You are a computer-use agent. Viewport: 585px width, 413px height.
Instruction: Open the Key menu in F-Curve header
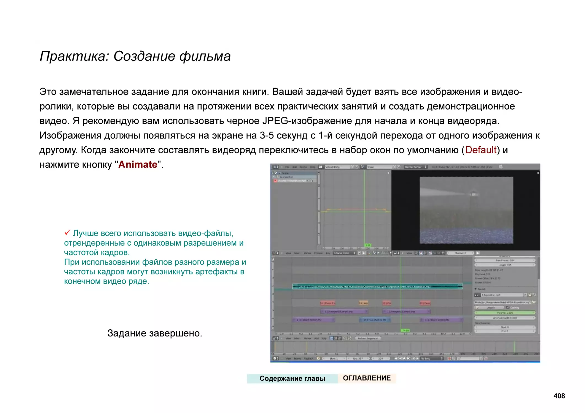click(x=328, y=253)
